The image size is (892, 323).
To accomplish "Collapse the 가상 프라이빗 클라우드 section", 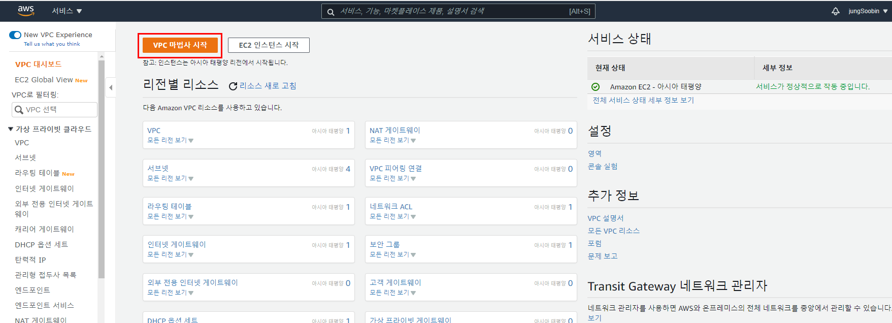I will point(11,129).
